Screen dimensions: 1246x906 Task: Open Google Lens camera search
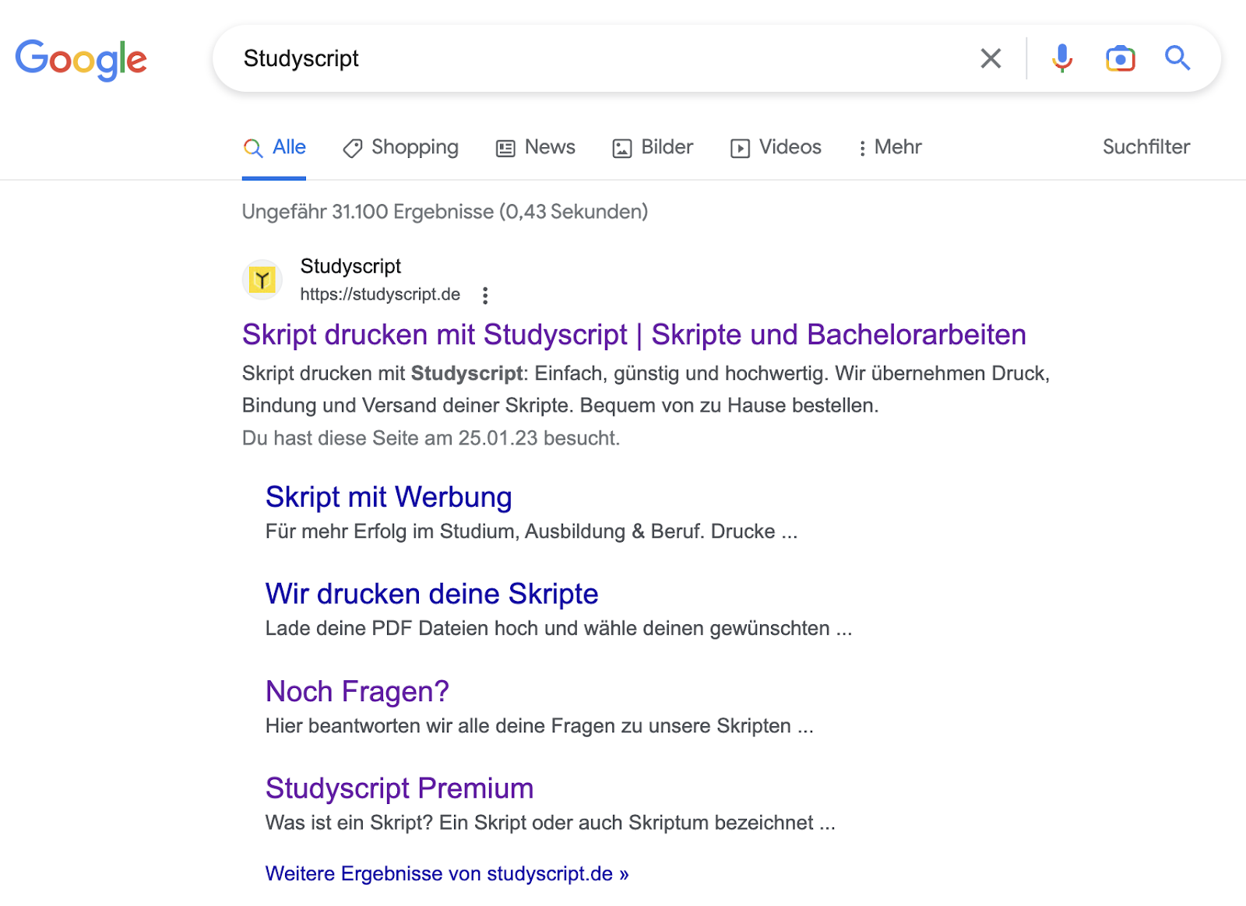tap(1121, 58)
